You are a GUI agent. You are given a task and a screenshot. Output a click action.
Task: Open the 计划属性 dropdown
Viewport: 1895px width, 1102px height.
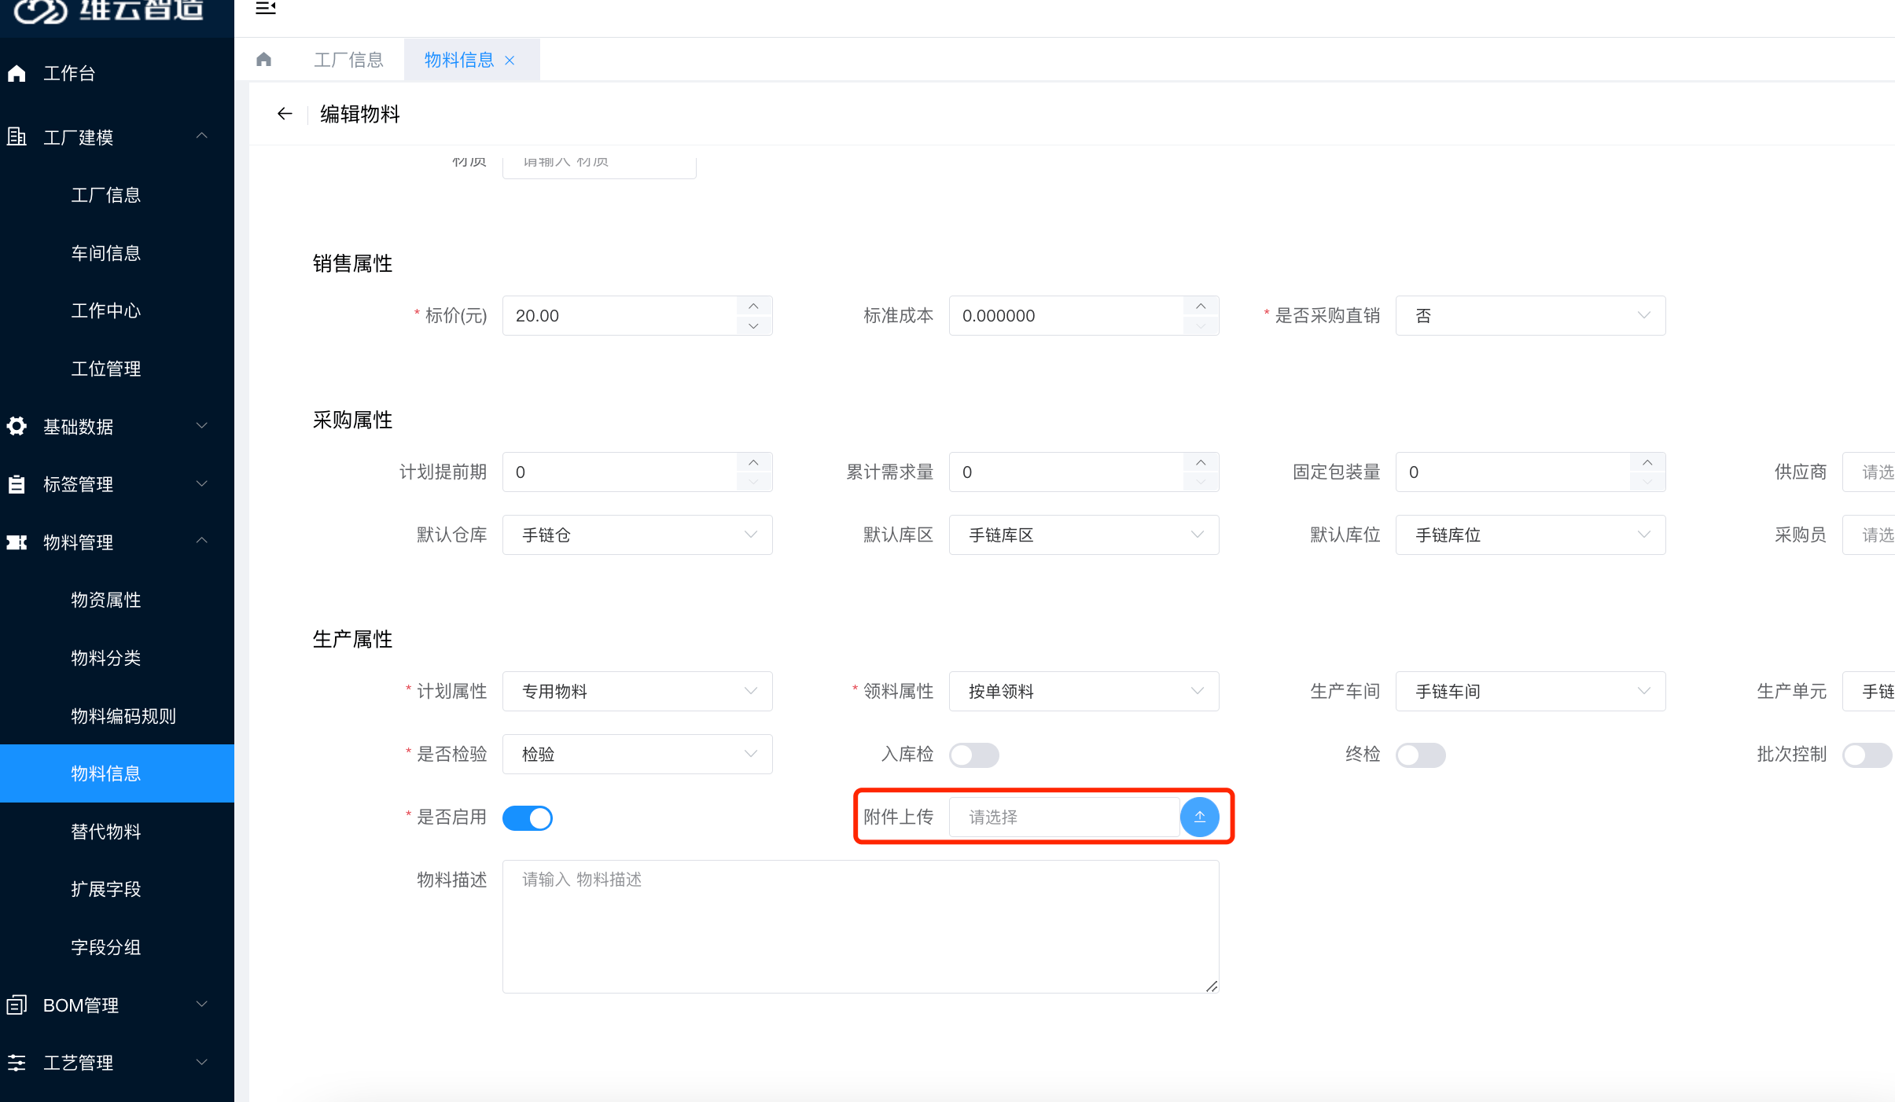(637, 691)
